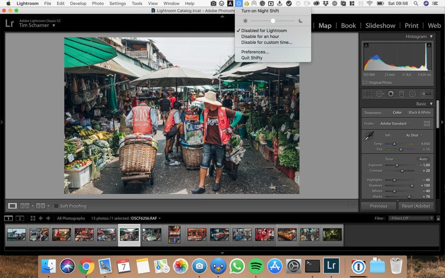
Task: Click the Temp slider handle
Action: tap(394, 144)
